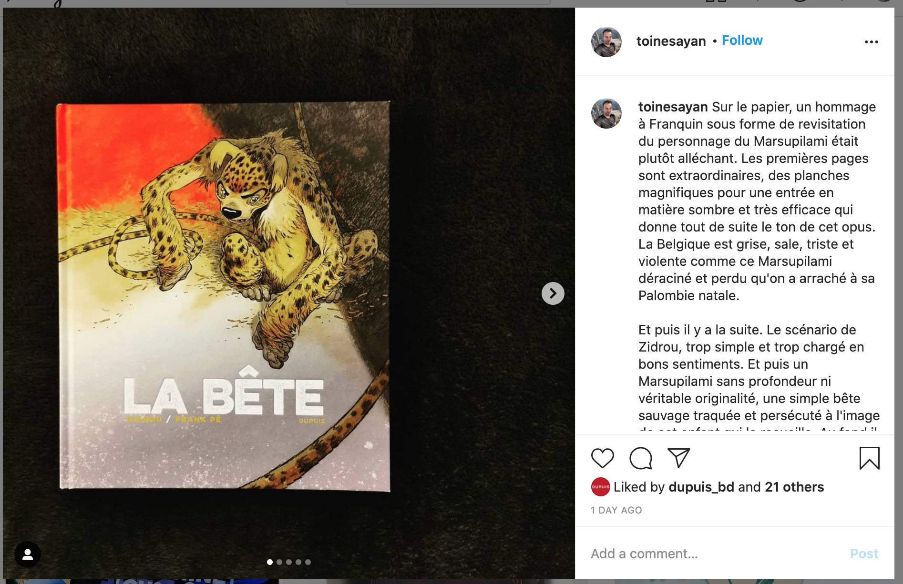The image size is (903, 584).
Task: Open toinesayan's profile picture in the header
Action: coord(606,42)
